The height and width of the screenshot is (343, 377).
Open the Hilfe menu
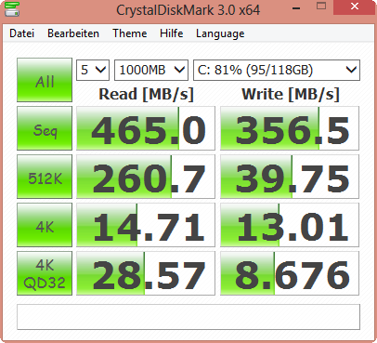(x=171, y=33)
